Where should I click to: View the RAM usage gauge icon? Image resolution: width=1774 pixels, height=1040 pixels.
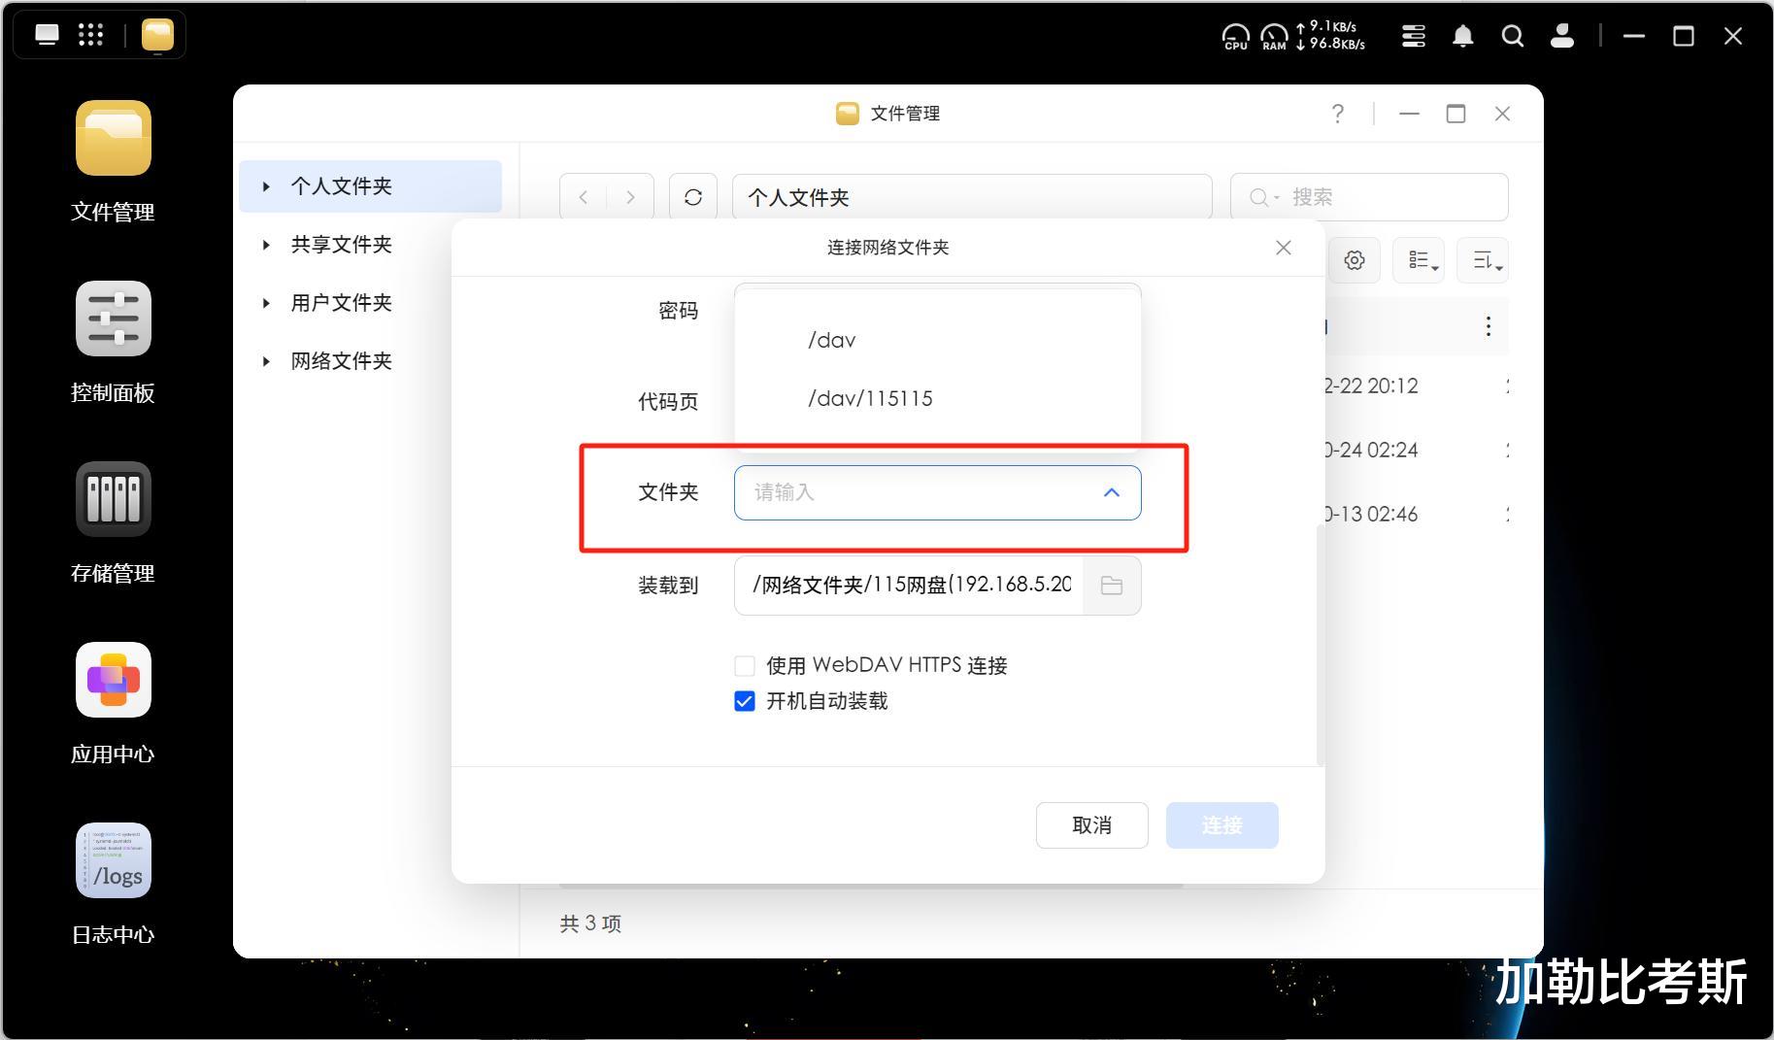pos(1274,37)
